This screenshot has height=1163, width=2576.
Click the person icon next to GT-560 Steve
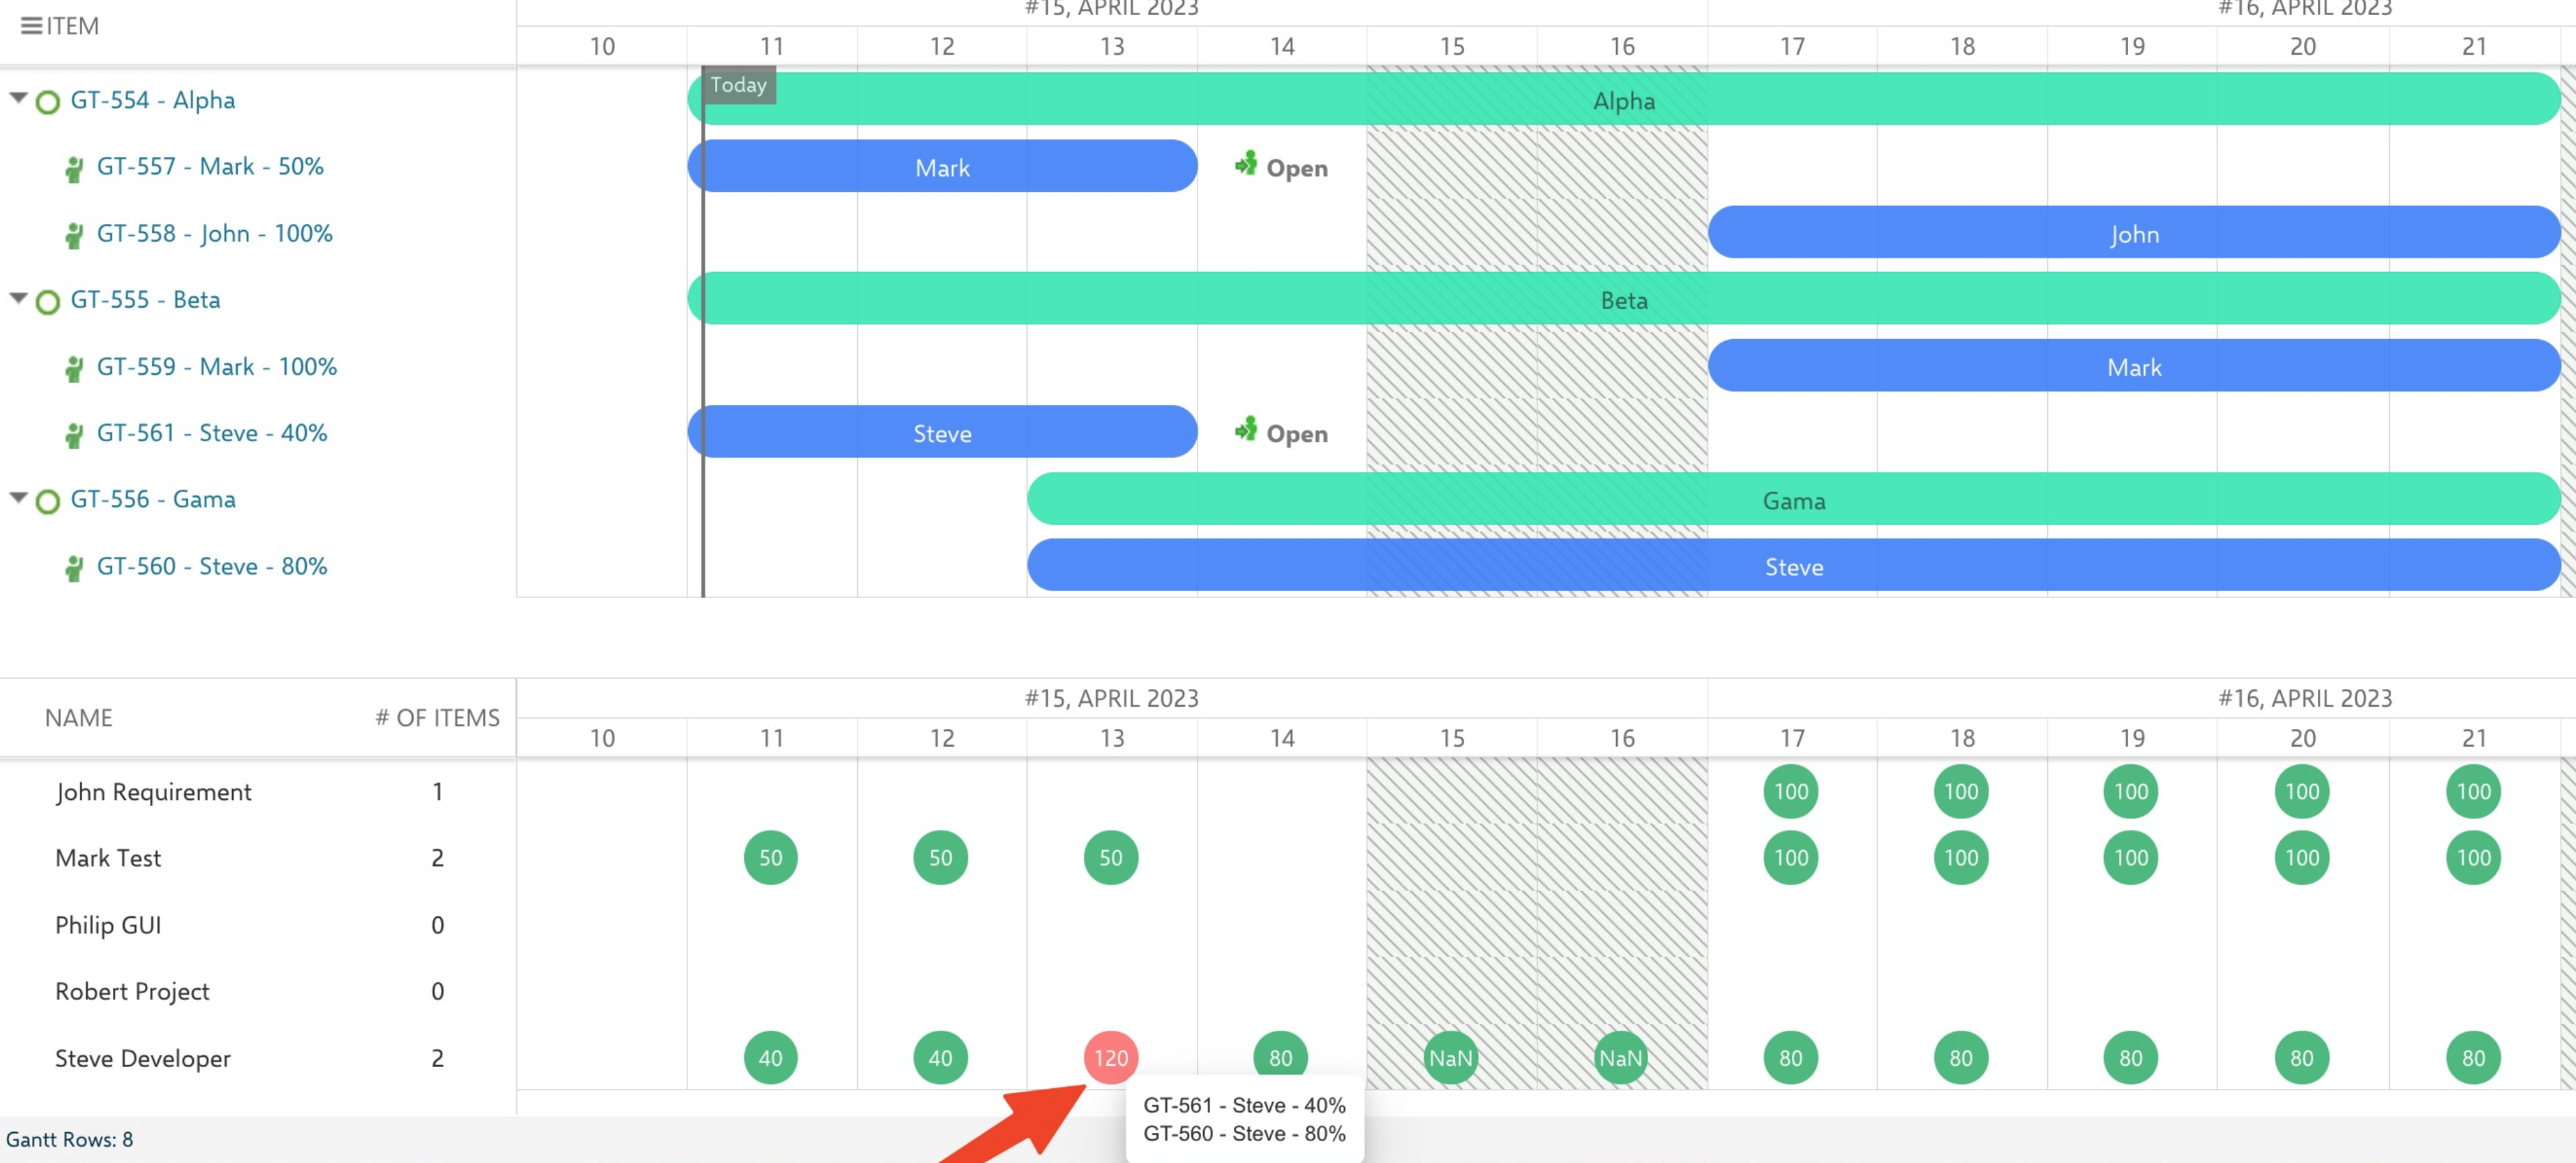click(74, 568)
